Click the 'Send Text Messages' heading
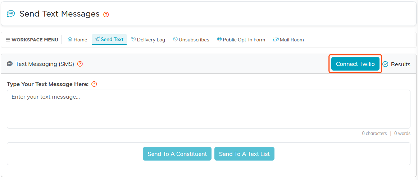Image resolution: width=418 pixels, height=180 pixels. click(59, 14)
